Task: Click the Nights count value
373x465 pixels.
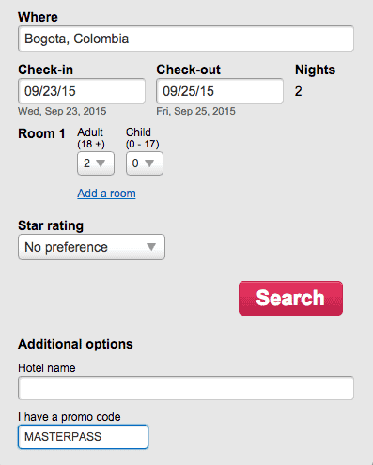Action: point(298,91)
